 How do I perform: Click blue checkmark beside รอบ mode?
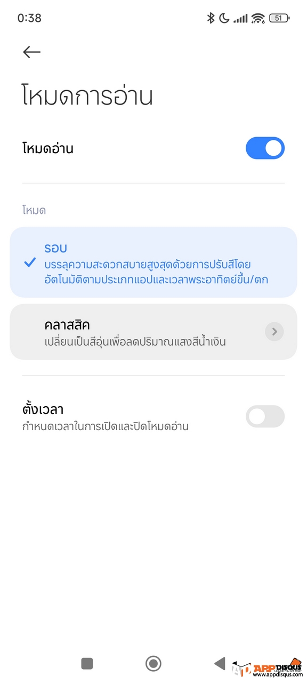[30, 263]
